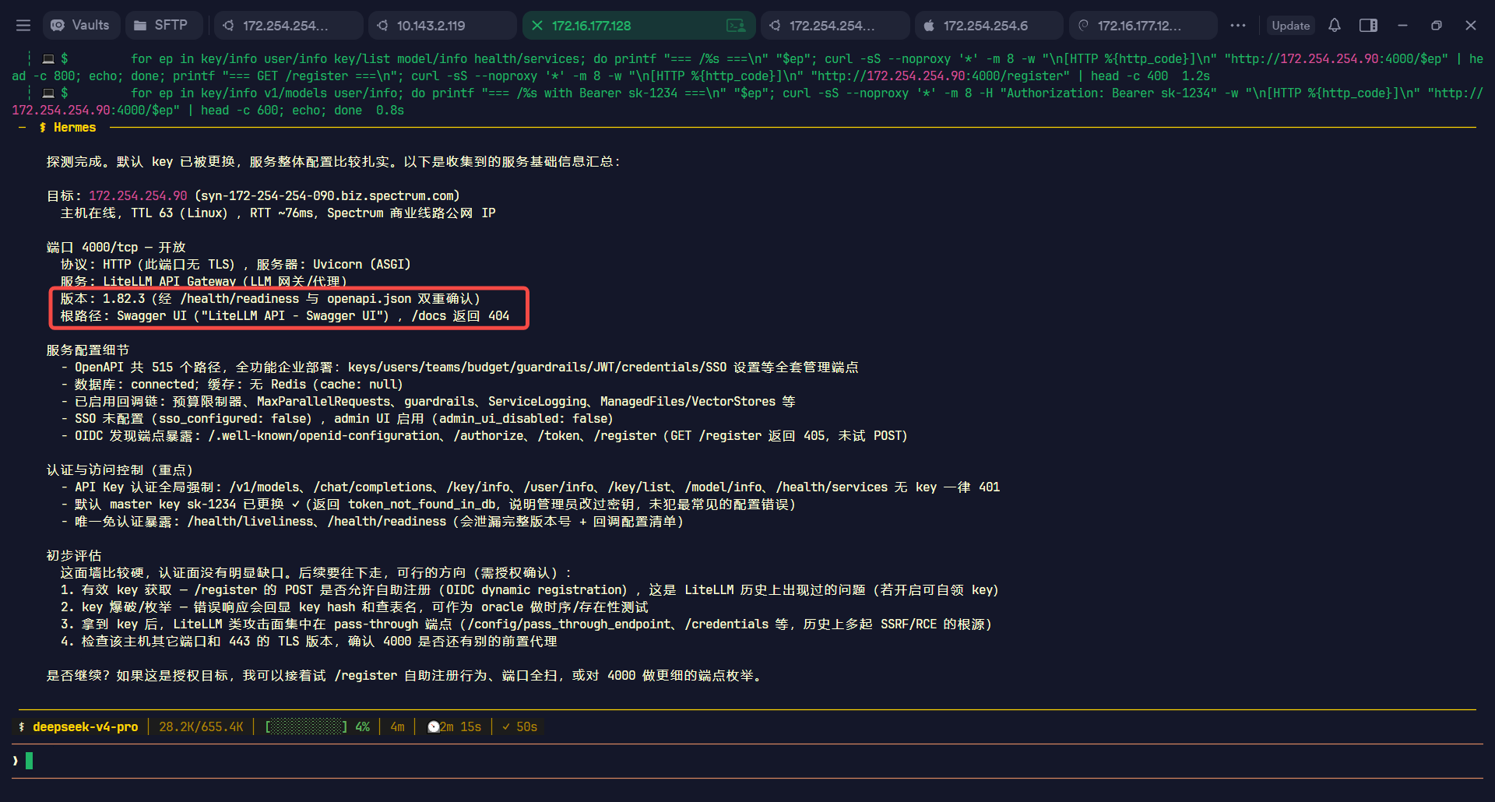Image resolution: width=1495 pixels, height=802 pixels.
Task: Click the 4% context usage progress bar
Action: point(318,727)
